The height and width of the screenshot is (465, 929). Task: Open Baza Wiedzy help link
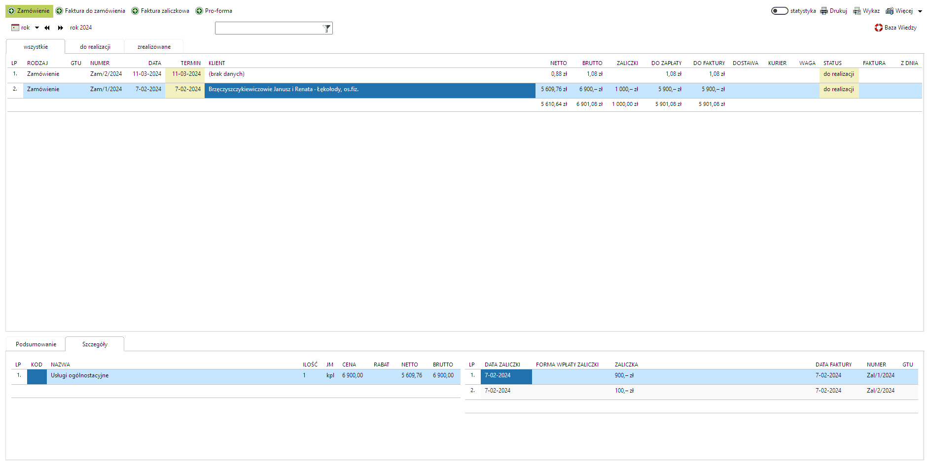895,28
